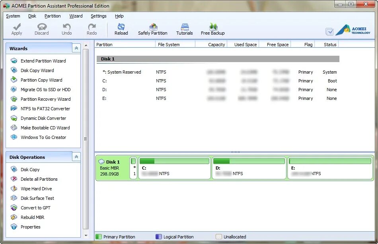Click the Wipe Hard Drive icon
Viewport: 378px width, 244px height.
pos(14,189)
